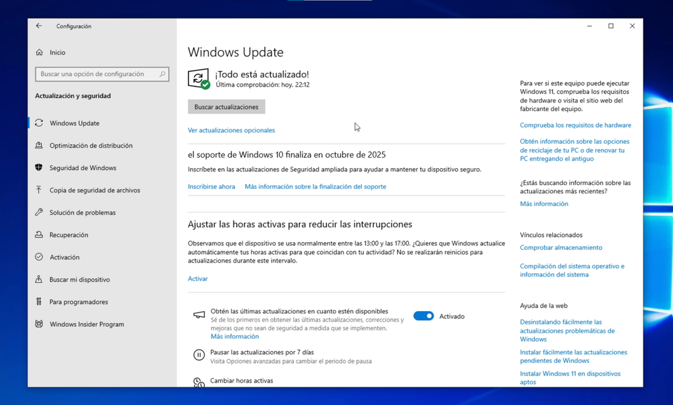The image size is (673, 405).
Task: Maximize the Configuración window
Action: [x=611, y=26]
